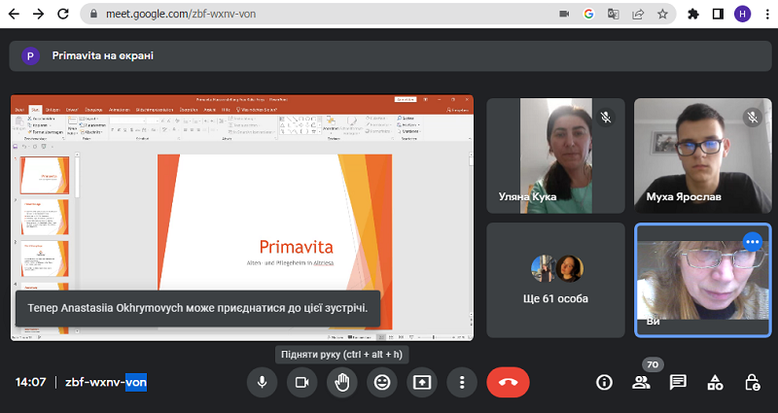Select first slide thumbnail in shared PowerPoint
This screenshot has height=413, width=778.
(44, 176)
